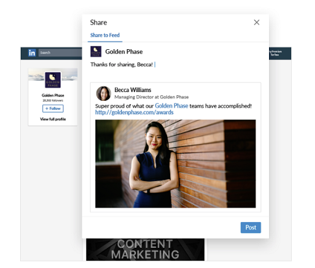Follow Golden Phase in the sidebar card
The height and width of the screenshot is (268, 315).
coord(53,108)
